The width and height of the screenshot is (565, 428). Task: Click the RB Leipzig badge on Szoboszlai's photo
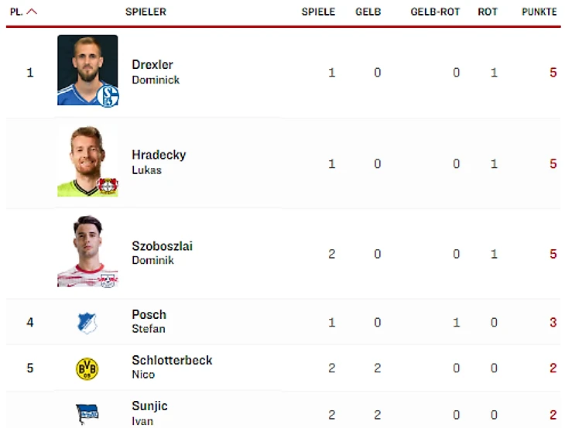[x=108, y=280]
